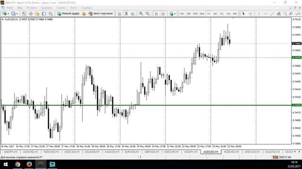Viewport: 302px width, 169px height.
Task: Switch chart to line chart
Action: (133, 14)
